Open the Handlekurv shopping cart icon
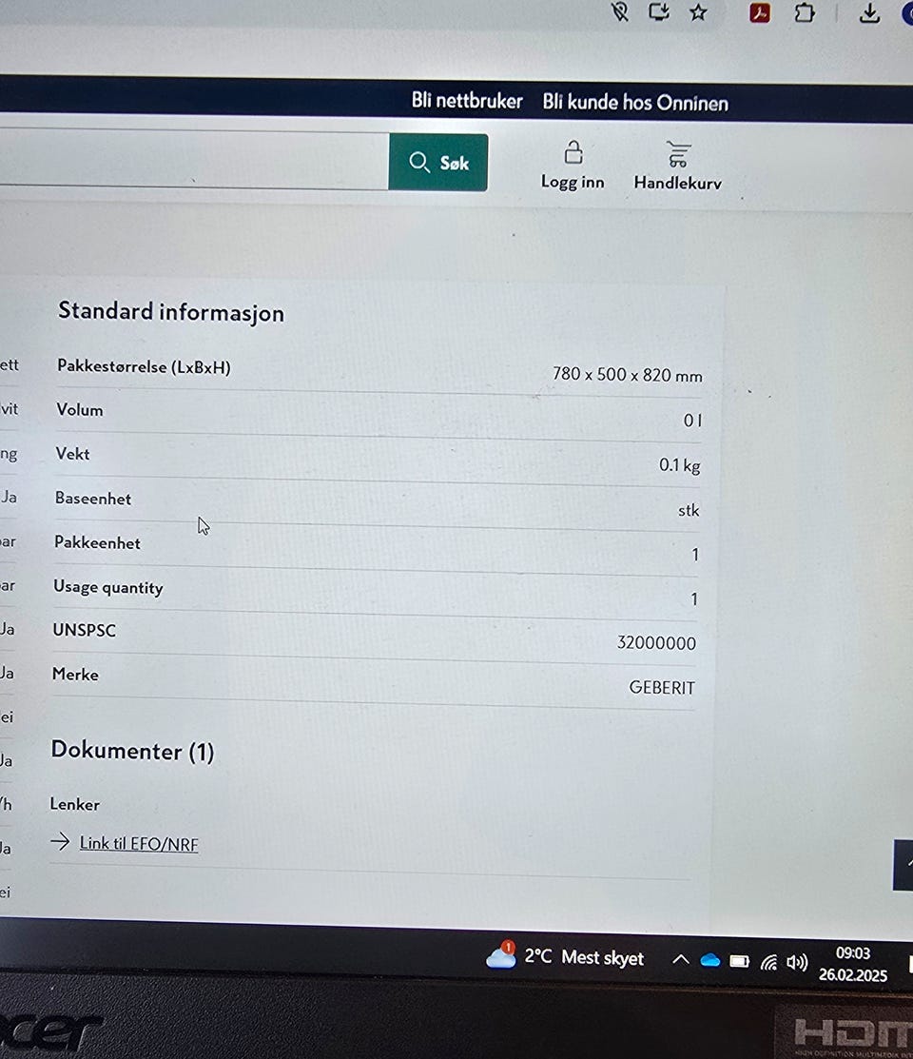 coord(677,155)
